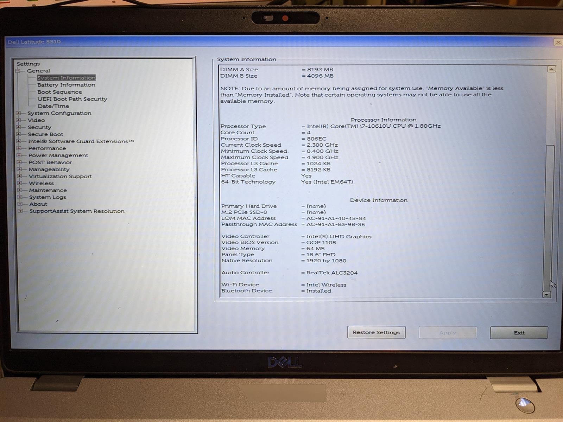Expand the Performance node

[19, 148]
